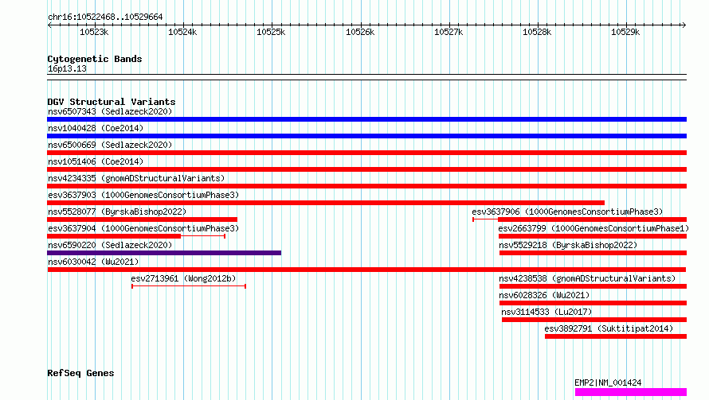Click the red nsv6500669 variant bar

point(366,153)
